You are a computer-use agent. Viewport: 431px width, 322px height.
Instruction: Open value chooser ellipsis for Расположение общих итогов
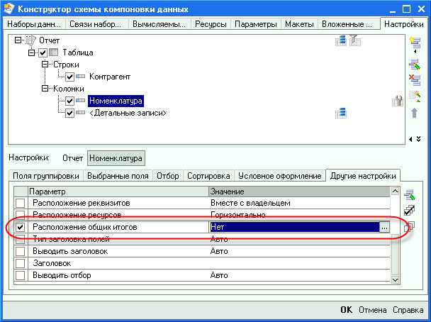pos(384,227)
